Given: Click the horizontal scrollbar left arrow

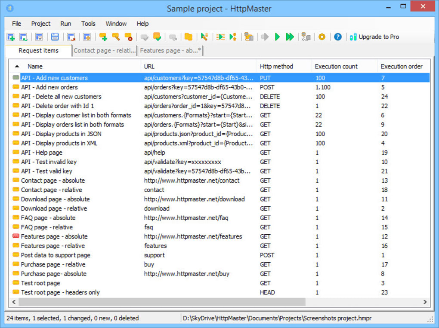Looking at the screenshot, I should tap(14, 302).
